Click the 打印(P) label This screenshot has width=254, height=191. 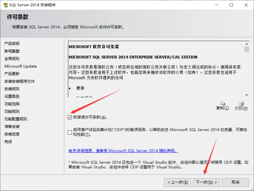coord(241,108)
